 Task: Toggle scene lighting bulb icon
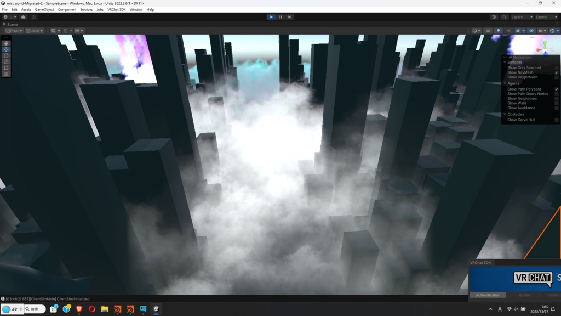point(499,31)
